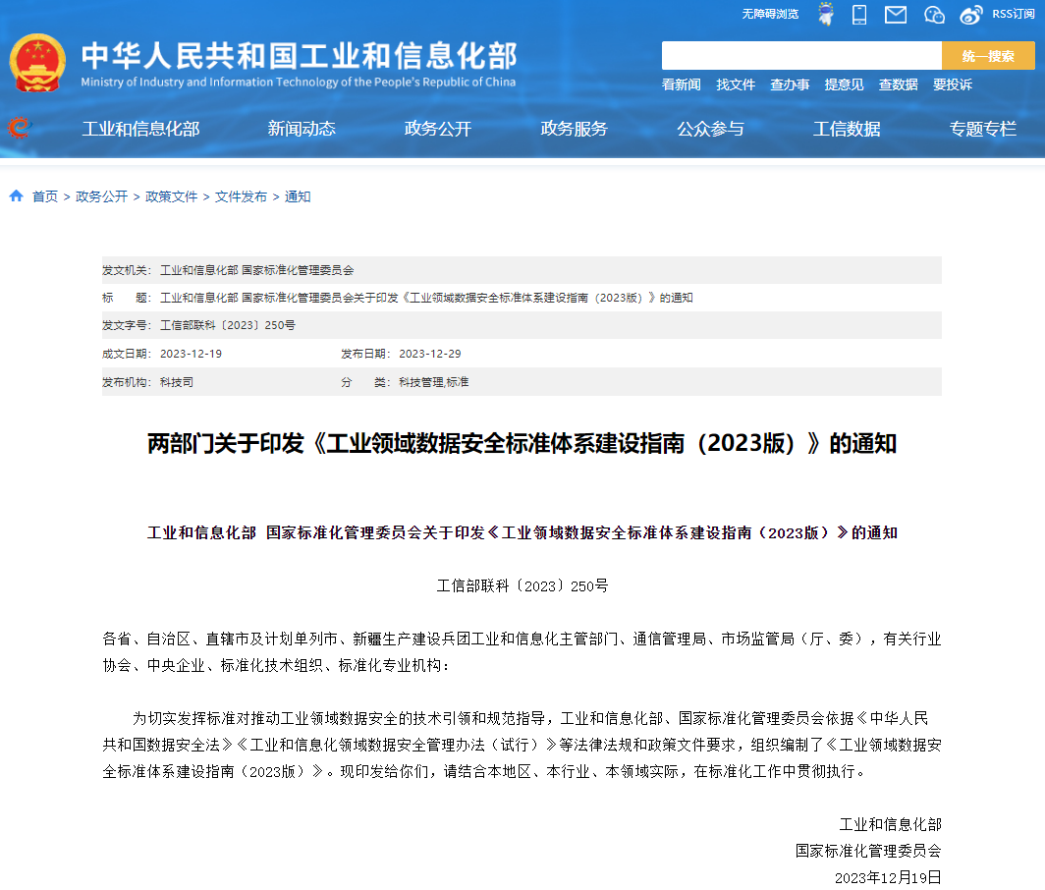Click the bold centered subtitle of the notice
1045x890 pixels.
[x=522, y=532]
